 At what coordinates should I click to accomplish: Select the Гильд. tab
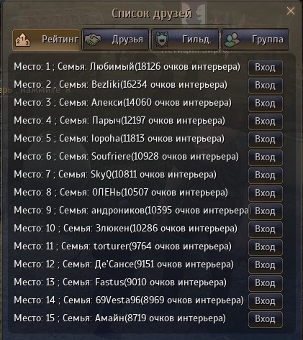click(x=186, y=40)
